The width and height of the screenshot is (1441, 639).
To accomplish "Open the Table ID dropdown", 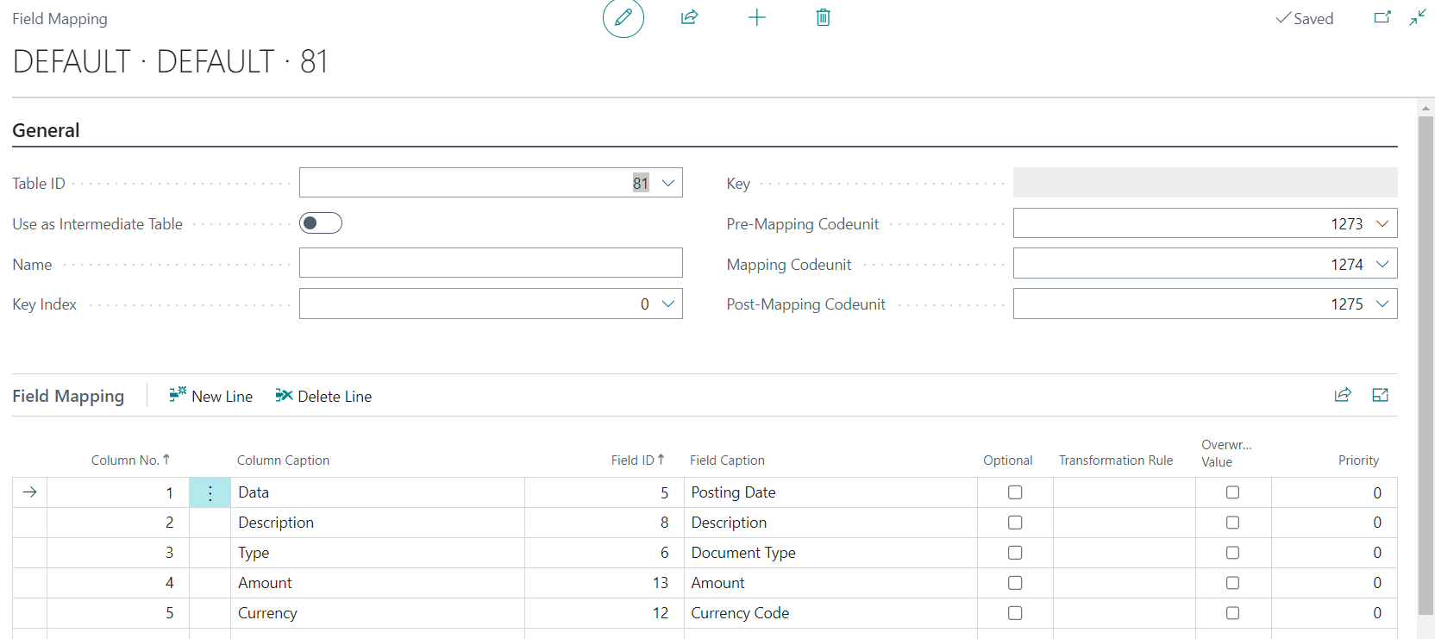I will pos(668,183).
